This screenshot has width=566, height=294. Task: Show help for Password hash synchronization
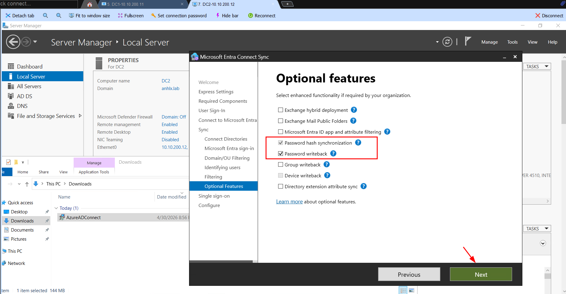(x=358, y=142)
